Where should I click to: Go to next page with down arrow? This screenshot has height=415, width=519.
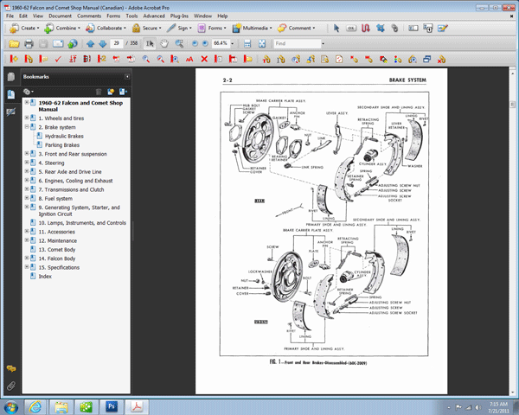coord(103,43)
